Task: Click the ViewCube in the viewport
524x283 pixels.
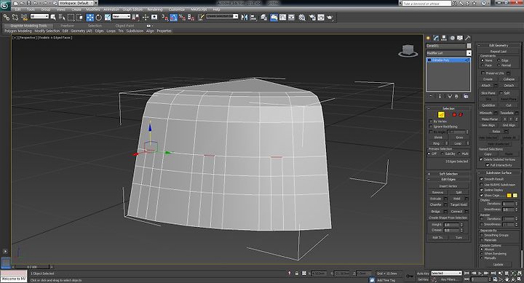Action: (x=408, y=50)
